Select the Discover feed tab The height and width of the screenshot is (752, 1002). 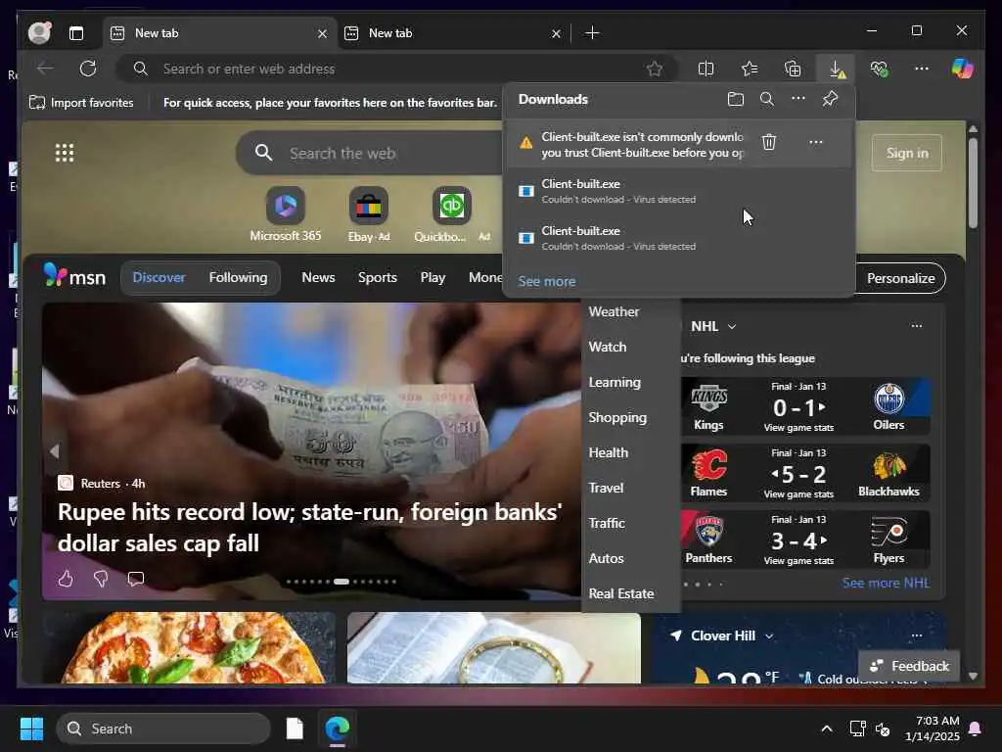click(159, 277)
